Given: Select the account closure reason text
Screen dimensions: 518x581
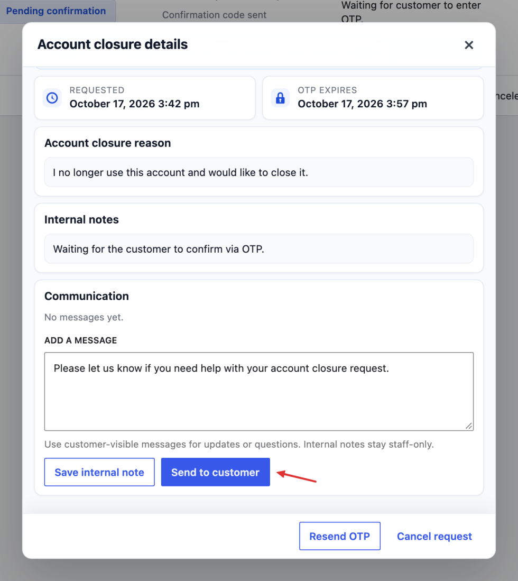Looking at the screenshot, I should tap(180, 173).
